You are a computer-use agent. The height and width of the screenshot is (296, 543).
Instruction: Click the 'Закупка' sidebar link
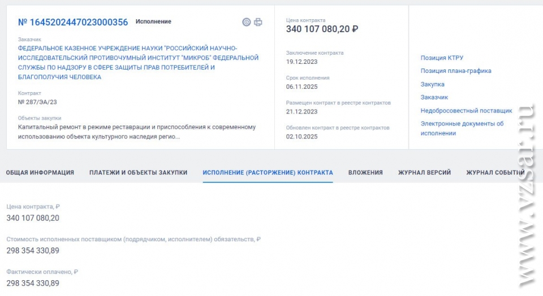432,84
